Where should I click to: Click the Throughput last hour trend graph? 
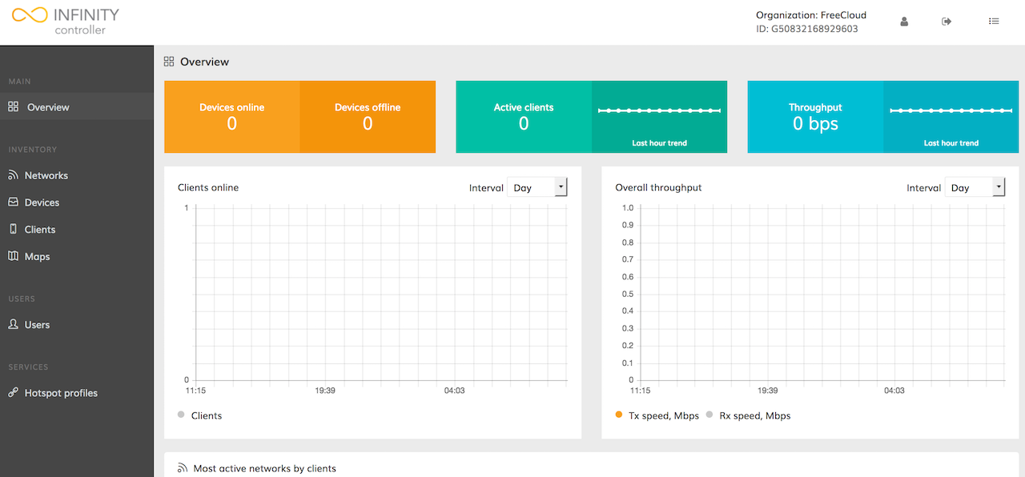click(951, 117)
